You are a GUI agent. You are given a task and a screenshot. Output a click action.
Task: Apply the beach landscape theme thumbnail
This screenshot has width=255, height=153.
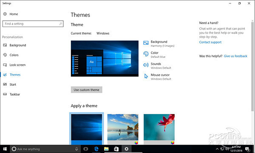(123, 129)
